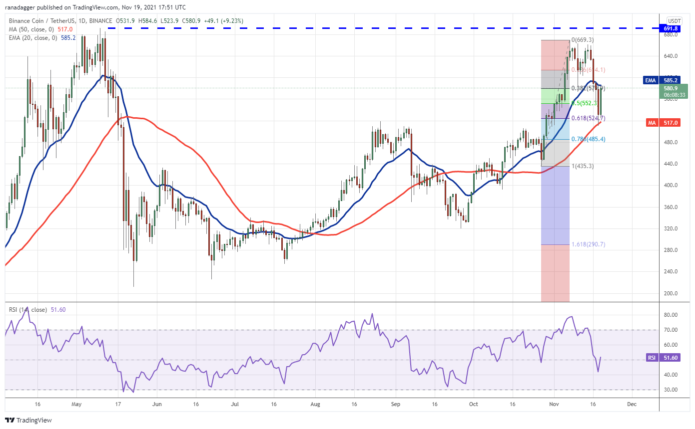The image size is (695, 429).
Task: Click the red Fibonacci zone above 614.1
Action: tap(555, 55)
